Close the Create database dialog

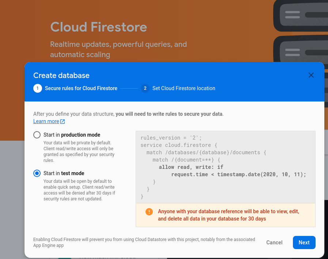coord(311,75)
